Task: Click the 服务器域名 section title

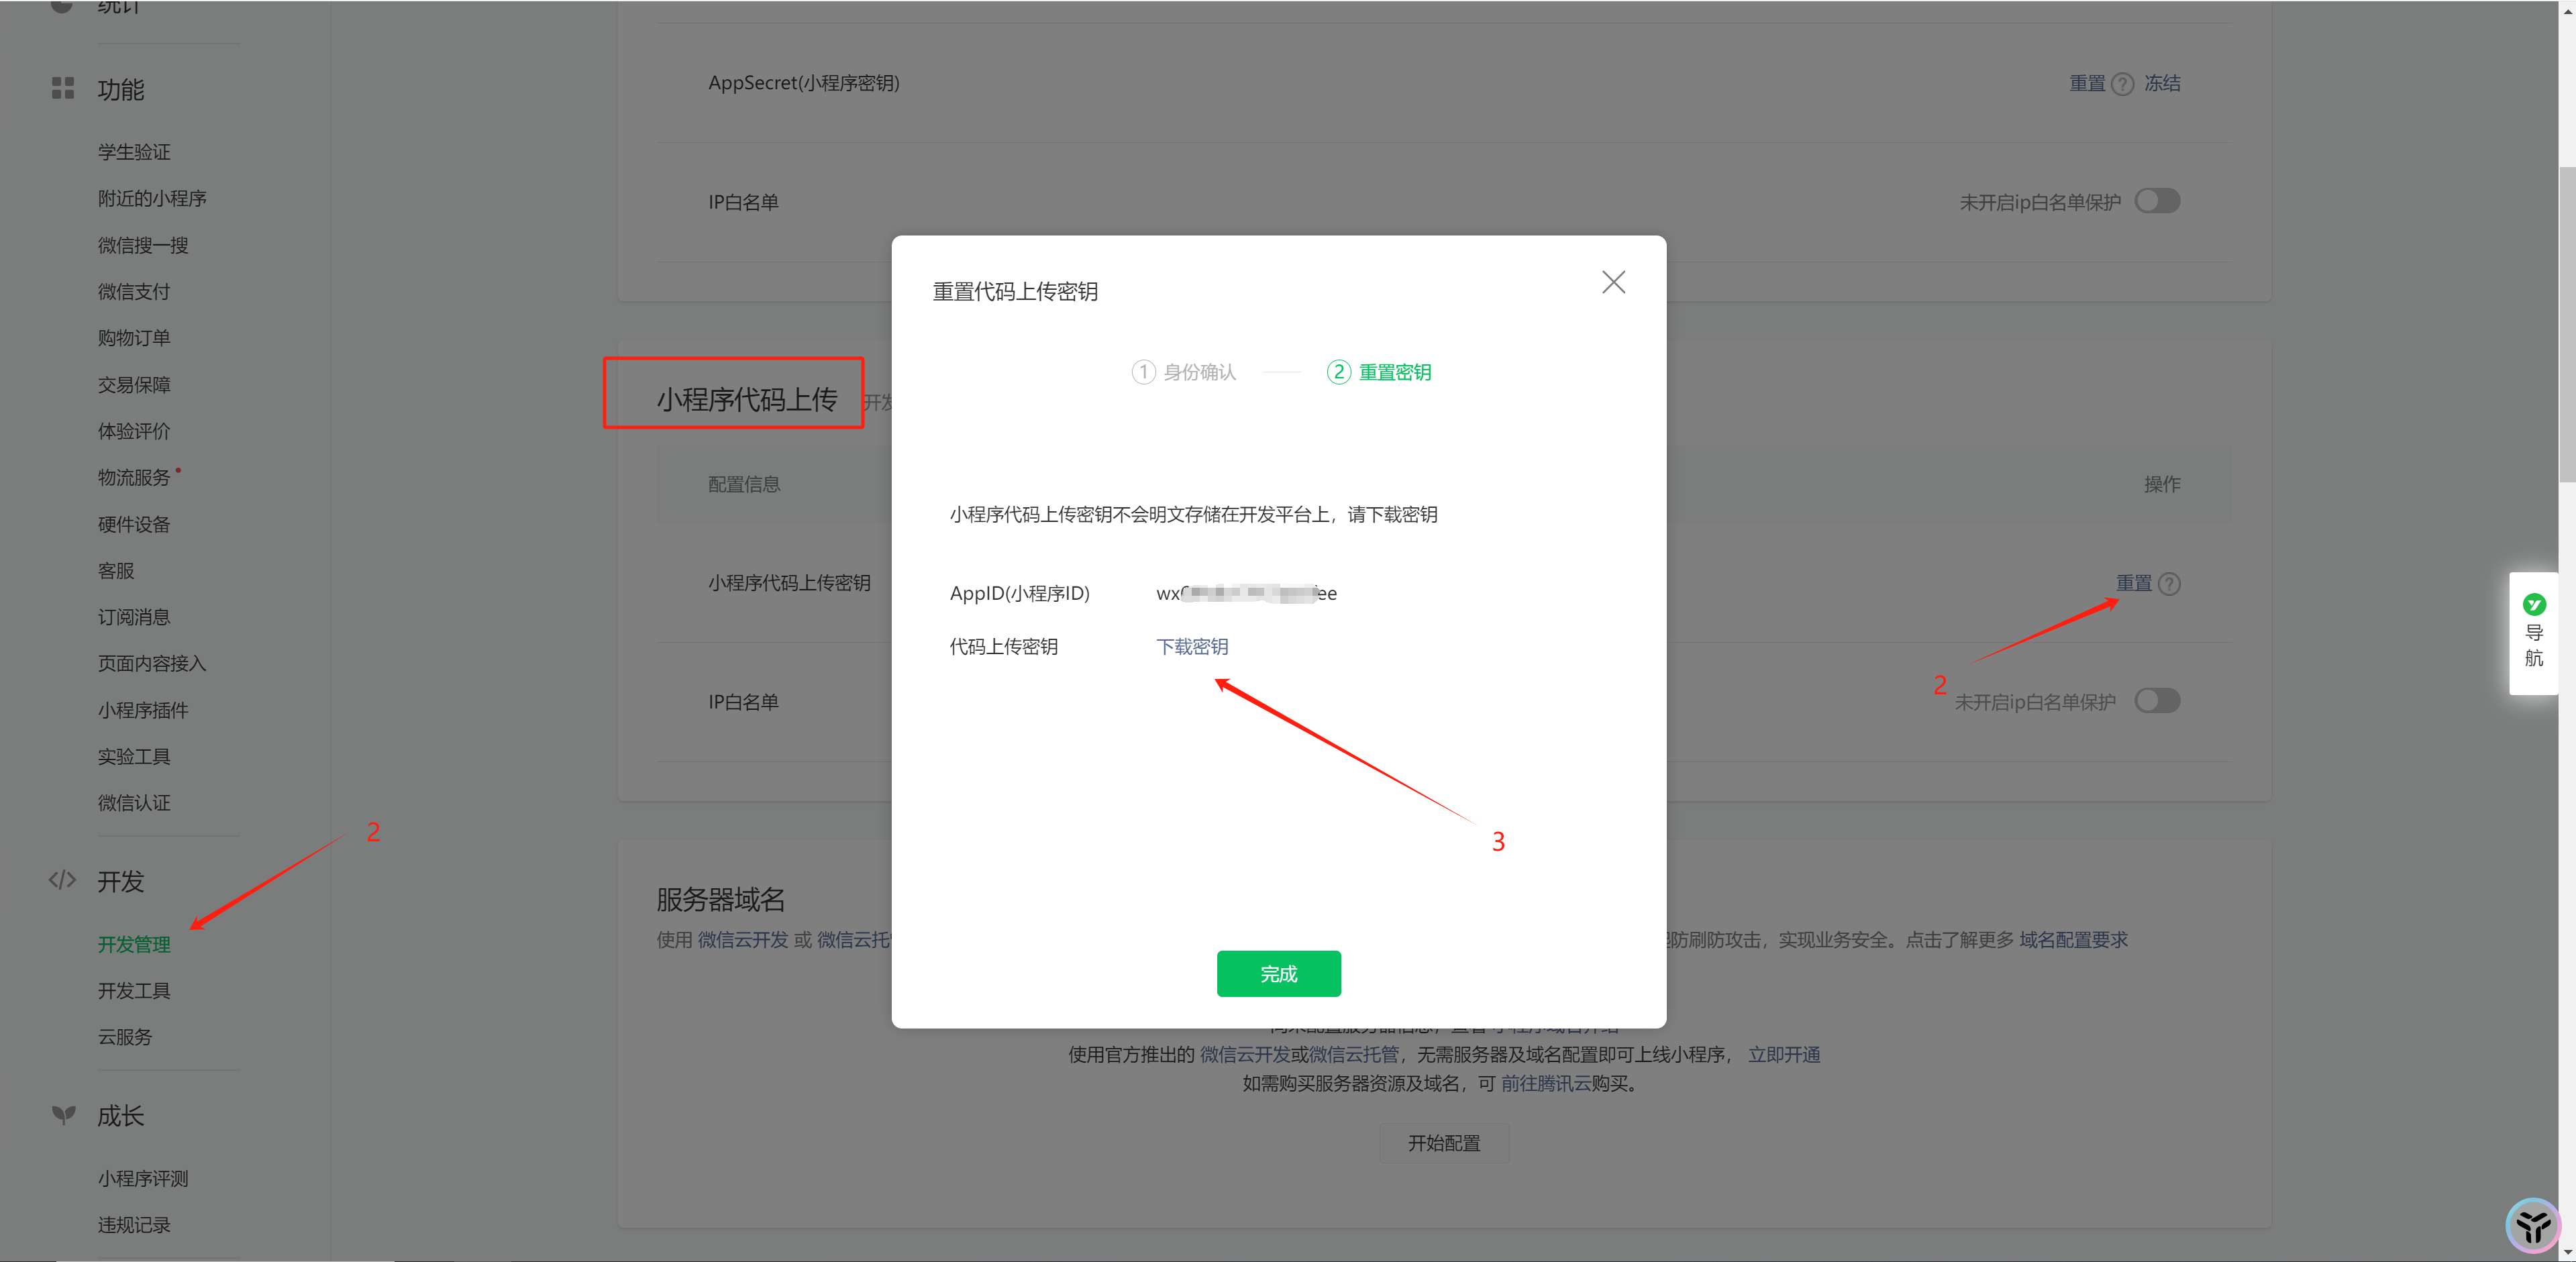Action: [x=721, y=899]
